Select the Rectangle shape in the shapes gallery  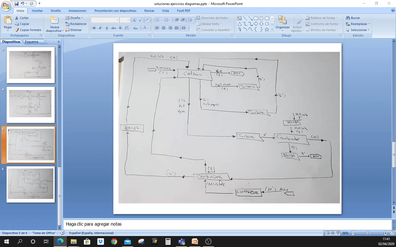[x=256, y=18]
